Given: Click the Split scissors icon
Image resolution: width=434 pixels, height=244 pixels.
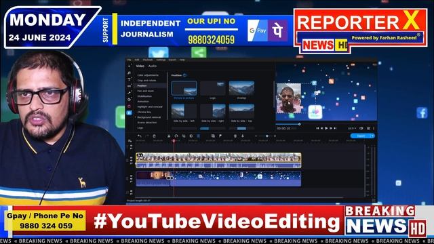Looking at the screenshot, I should point(169,136).
